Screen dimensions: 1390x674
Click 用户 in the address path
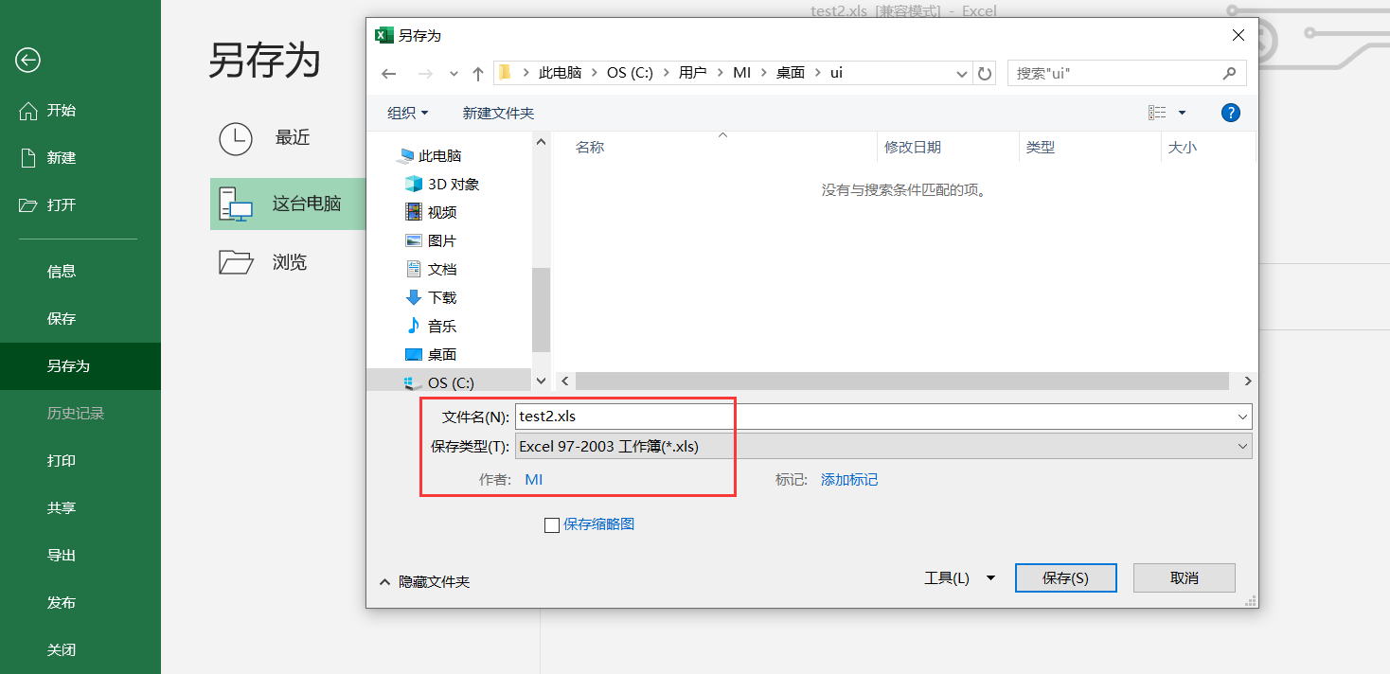(693, 73)
